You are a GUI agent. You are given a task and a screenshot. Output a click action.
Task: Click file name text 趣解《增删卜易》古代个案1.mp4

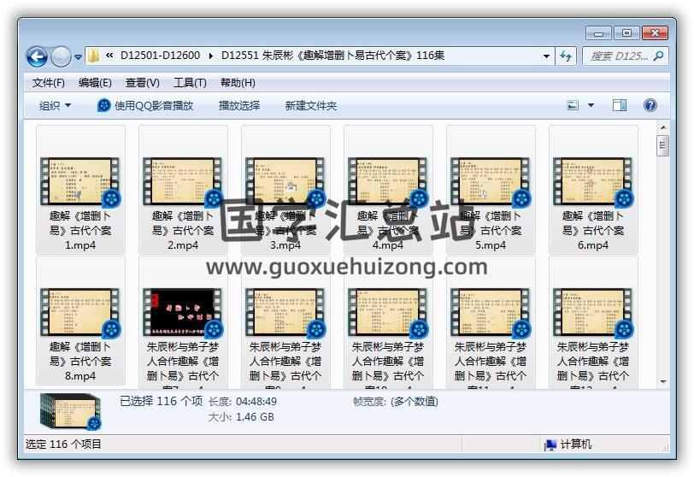[x=80, y=231]
